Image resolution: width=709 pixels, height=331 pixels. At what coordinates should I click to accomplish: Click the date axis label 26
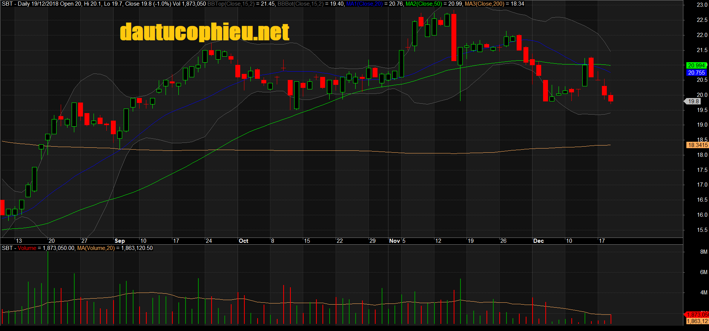coord(503,241)
